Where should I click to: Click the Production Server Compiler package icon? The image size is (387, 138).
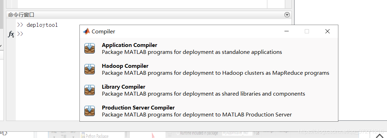pos(89,111)
